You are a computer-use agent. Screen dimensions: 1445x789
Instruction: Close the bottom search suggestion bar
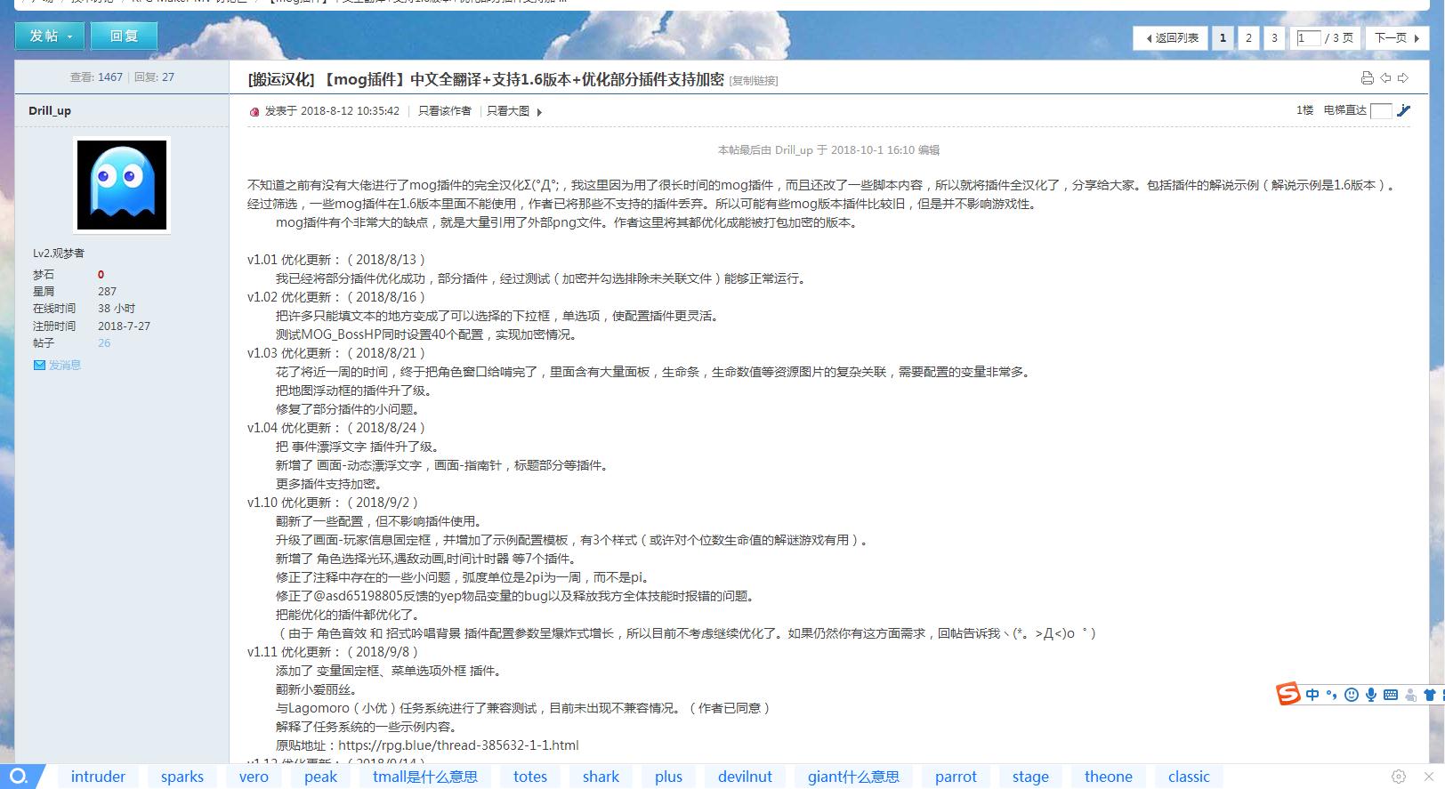click(1429, 777)
